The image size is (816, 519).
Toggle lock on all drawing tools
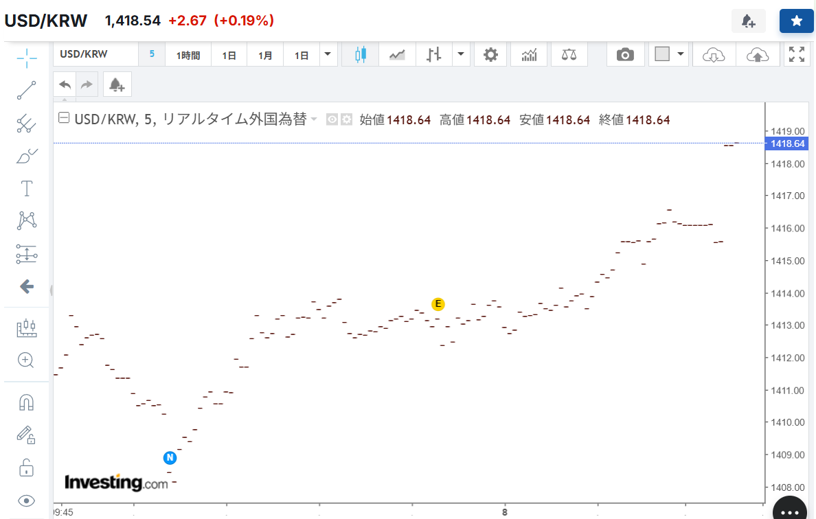click(x=27, y=469)
